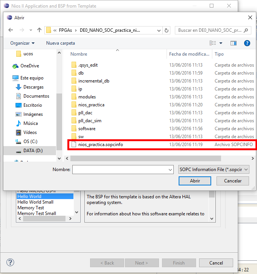
Task: Expand the Nombre field dropdown
Action: pyautogui.click(x=170, y=170)
